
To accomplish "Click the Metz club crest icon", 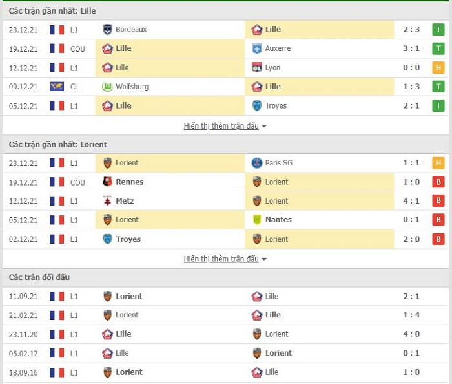I will [107, 201].
